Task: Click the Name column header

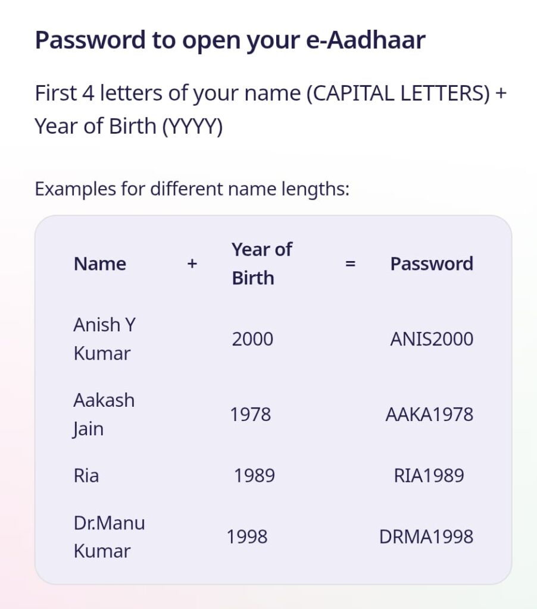Action: (100, 263)
